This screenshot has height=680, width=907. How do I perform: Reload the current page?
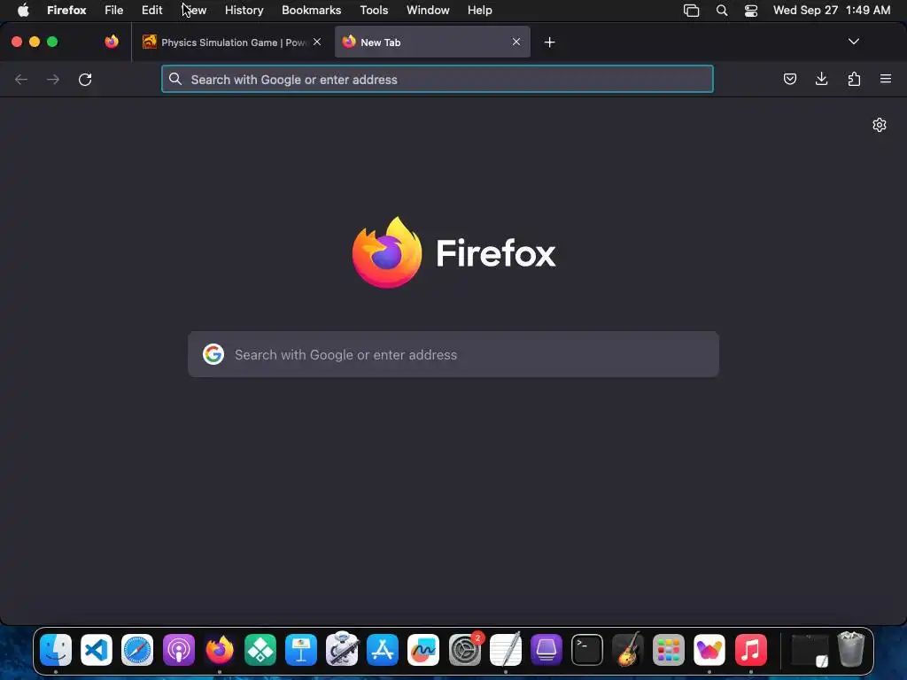click(85, 79)
